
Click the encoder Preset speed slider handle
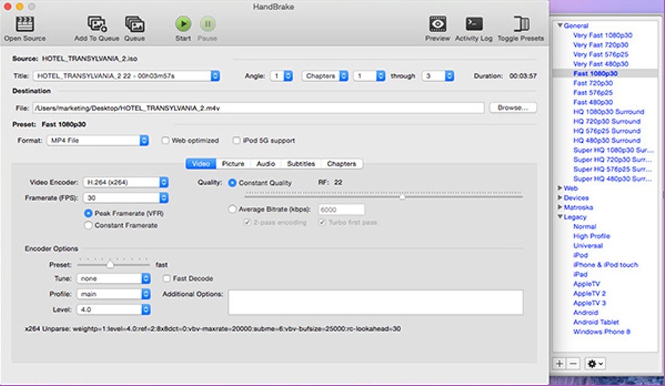click(x=110, y=264)
